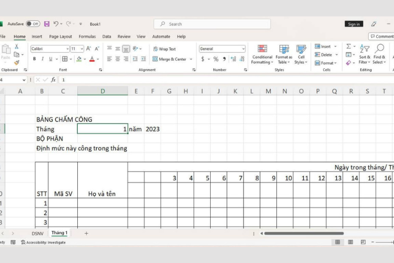Screen dimensions: 394x263
Task: Click Delete in Cells group
Action: (326, 55)
